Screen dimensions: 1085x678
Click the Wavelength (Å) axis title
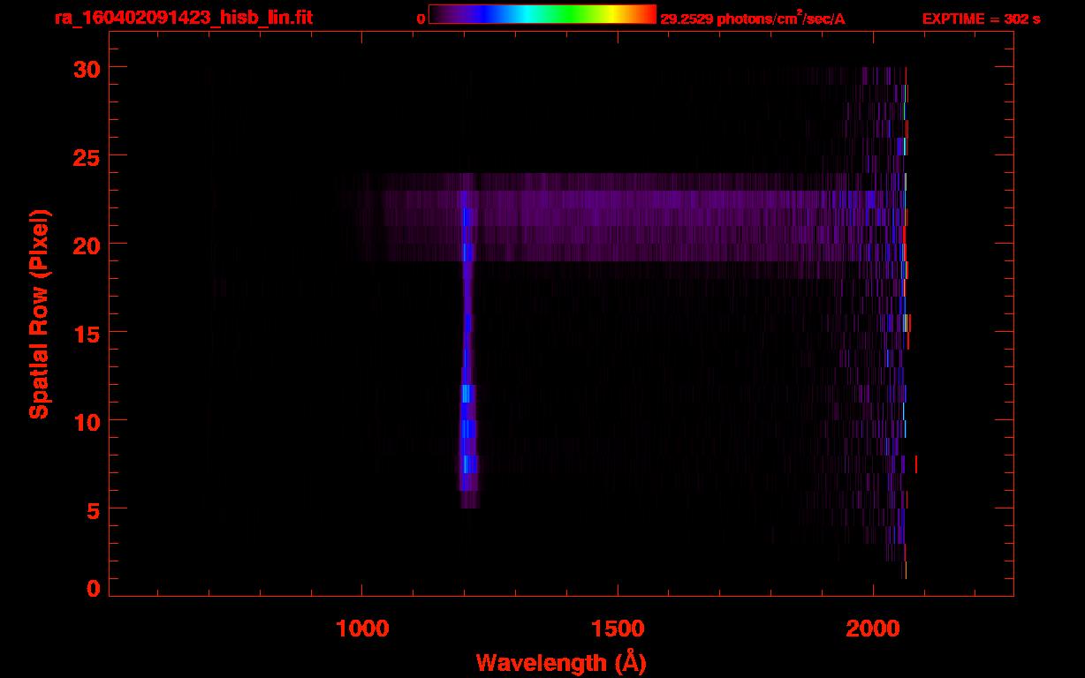pos(561,662)
